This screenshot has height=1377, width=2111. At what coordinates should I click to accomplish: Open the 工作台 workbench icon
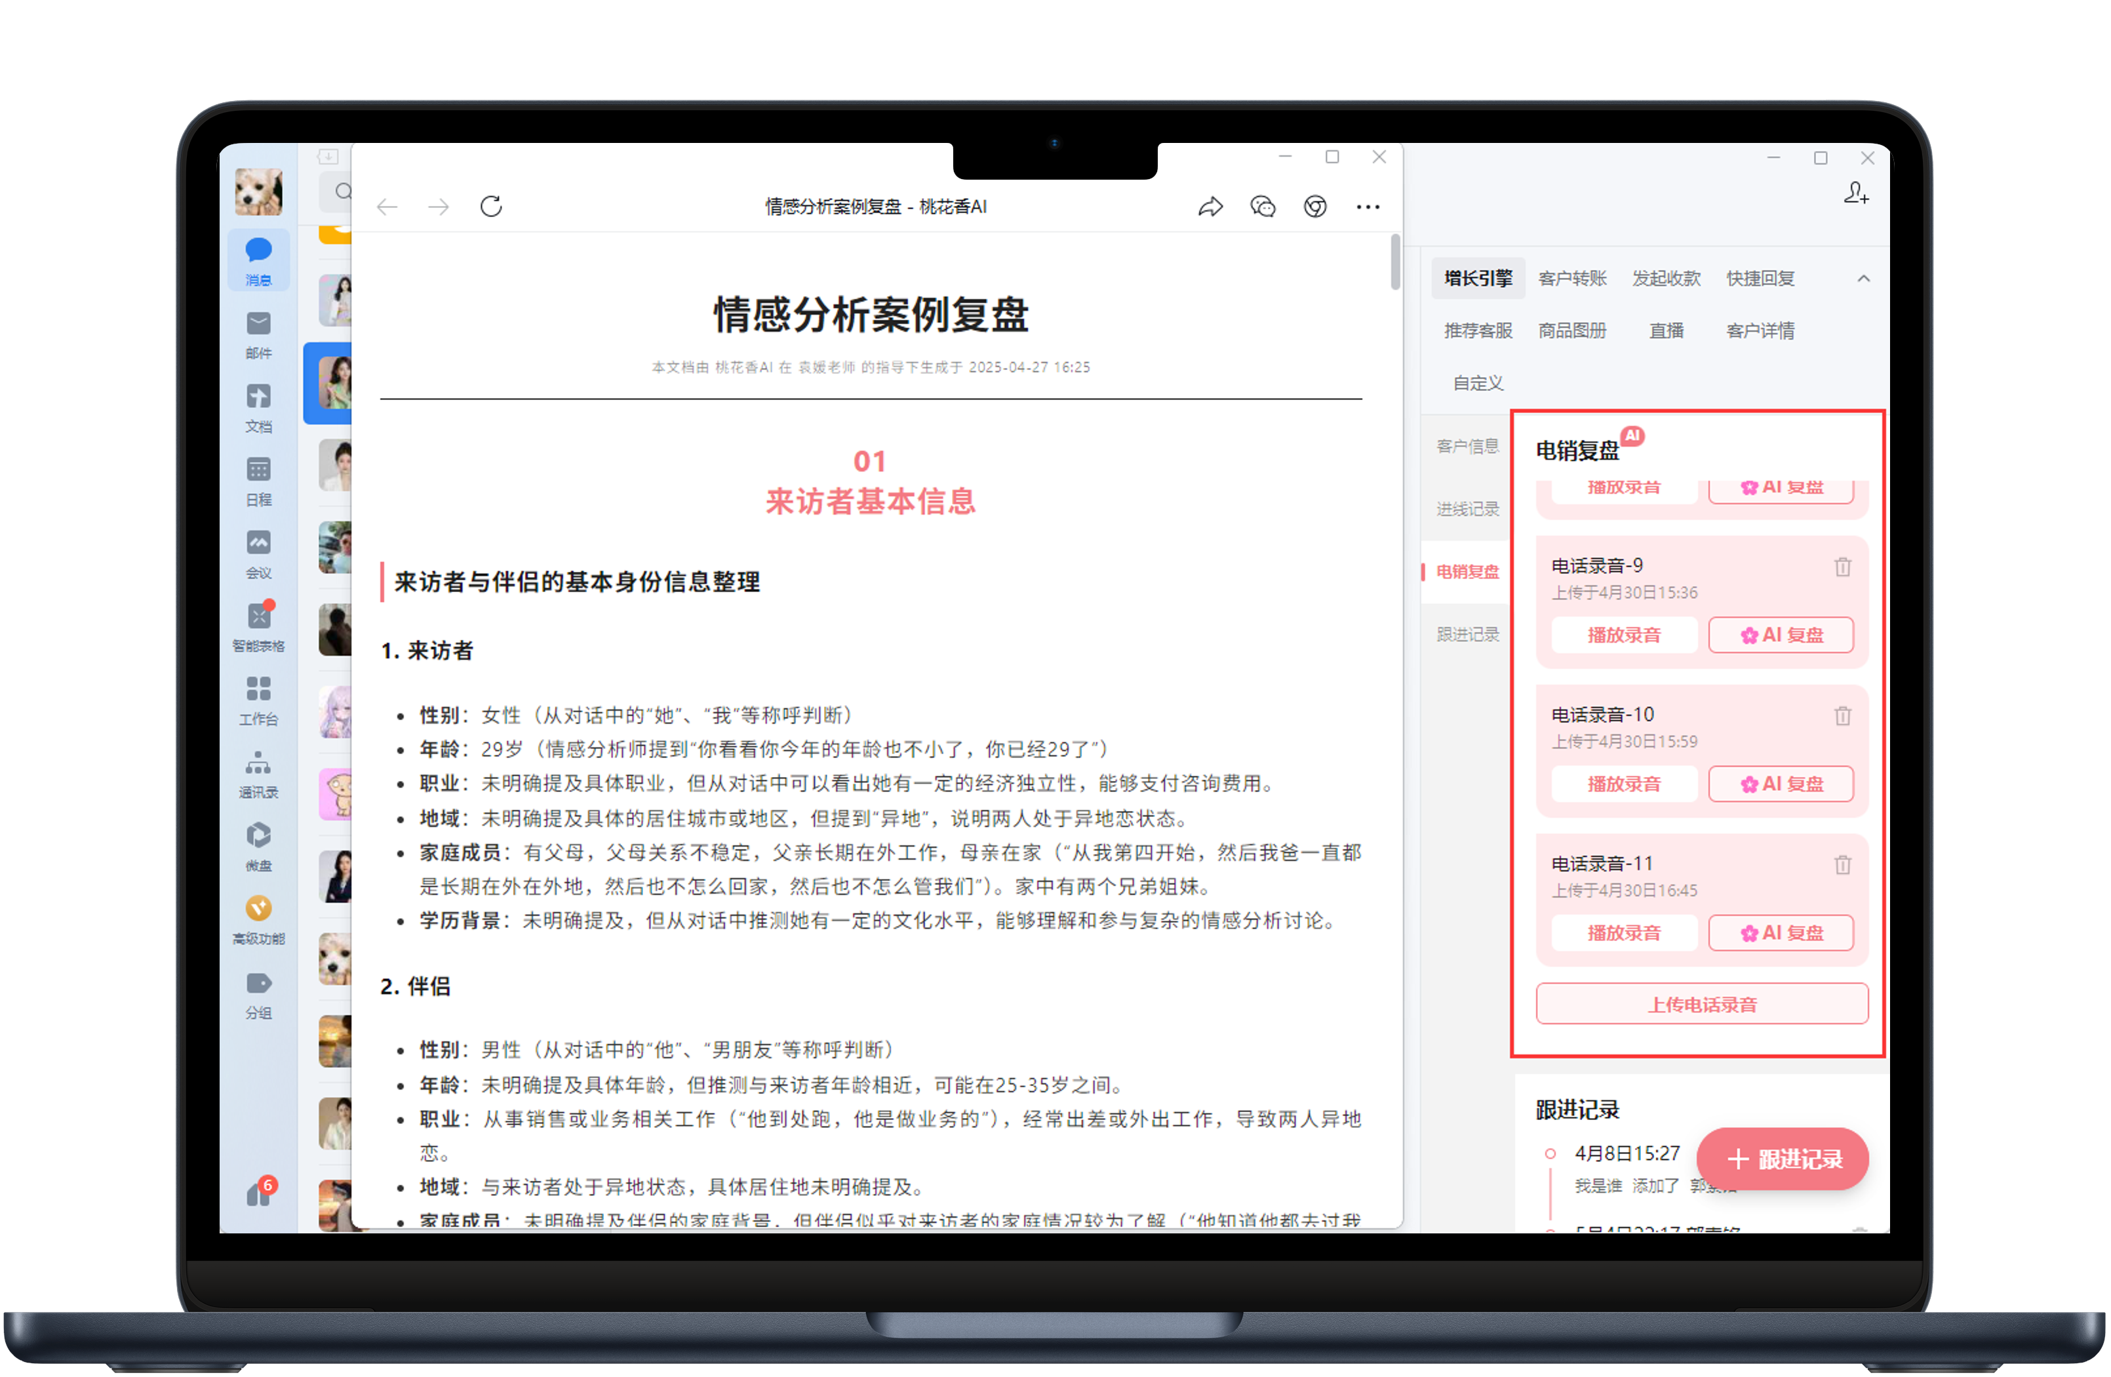coord(258,700)
